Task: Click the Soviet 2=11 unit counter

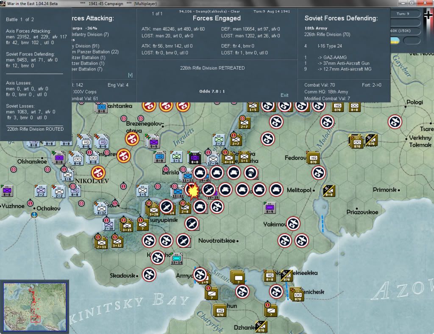Action: tap(101, 242)
